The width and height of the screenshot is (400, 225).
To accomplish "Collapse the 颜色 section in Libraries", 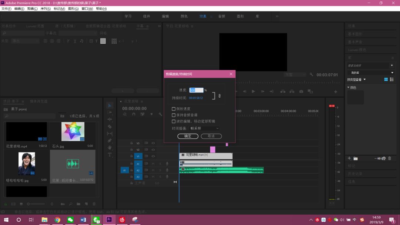I will [x=349, y=87].
